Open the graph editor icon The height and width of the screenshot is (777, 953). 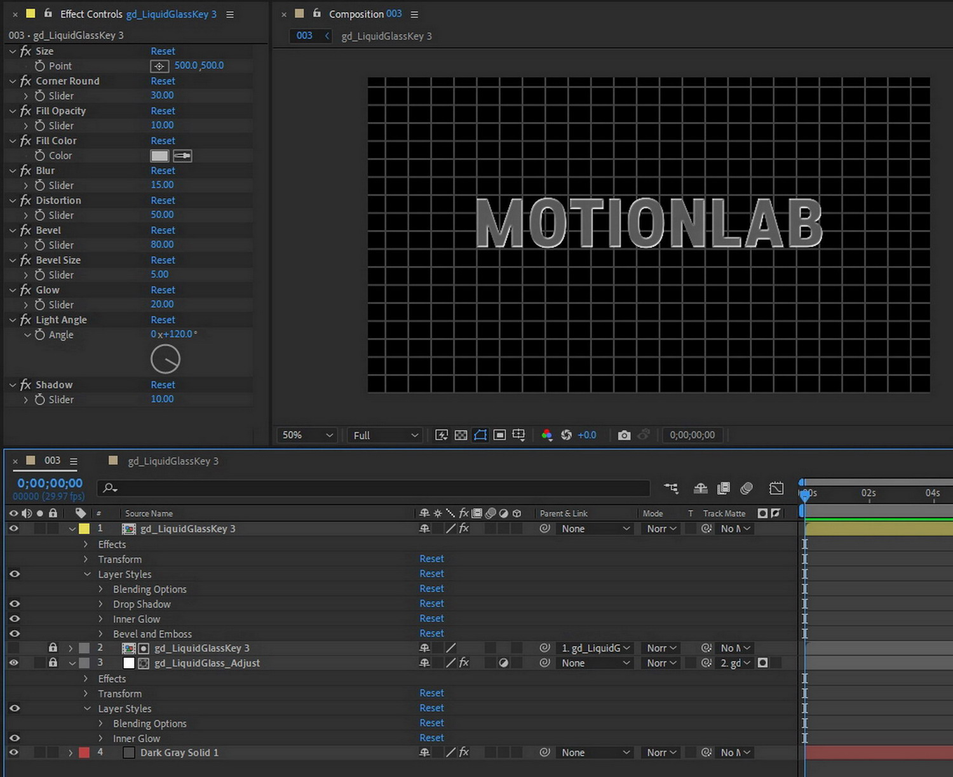click(x=776, y=488)
